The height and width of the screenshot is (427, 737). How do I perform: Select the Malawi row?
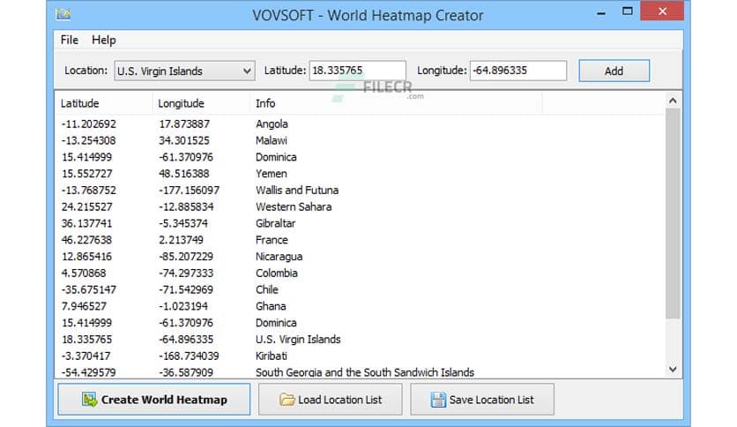(360, 140)
